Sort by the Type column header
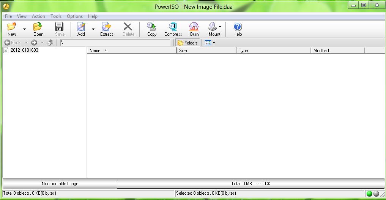The width and height of the screenshot is (386, 200). (274, 50)
